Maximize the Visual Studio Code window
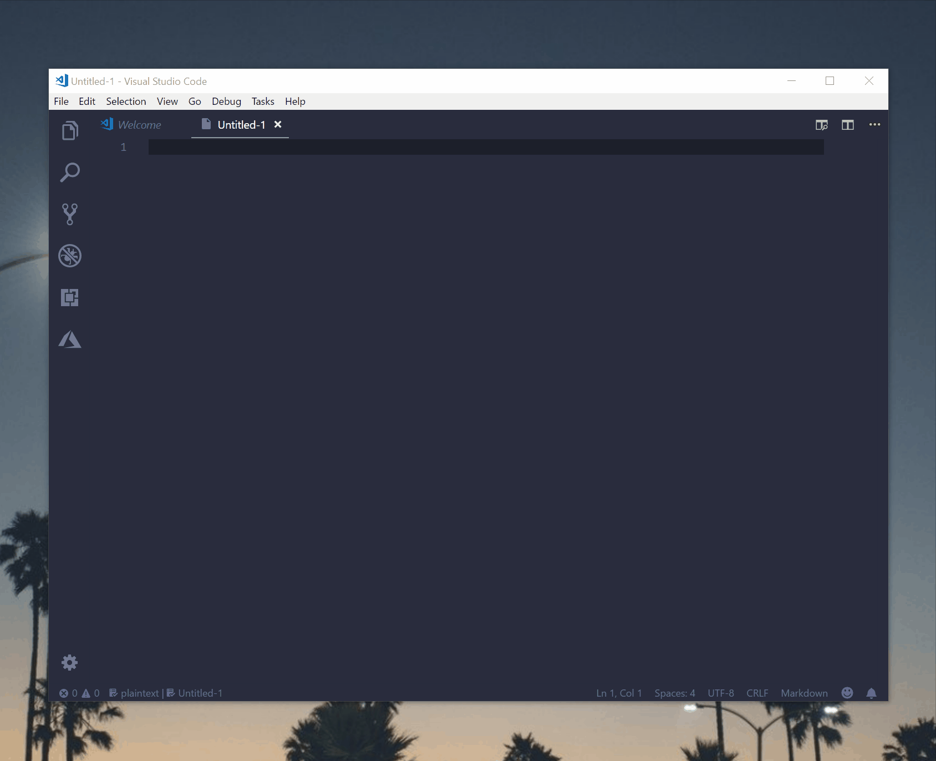Screen dimensions: 936x761 point(830,81)
